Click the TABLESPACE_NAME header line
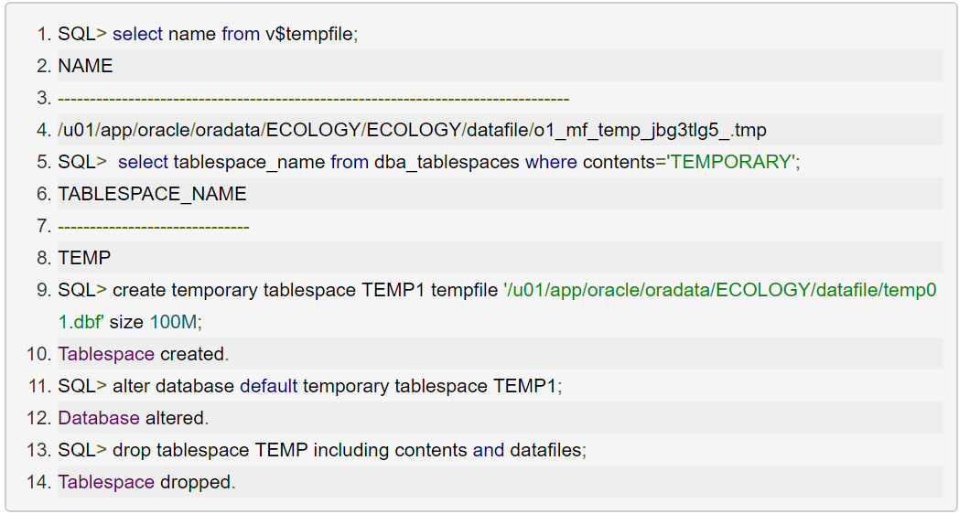 [x=152, y=194]
